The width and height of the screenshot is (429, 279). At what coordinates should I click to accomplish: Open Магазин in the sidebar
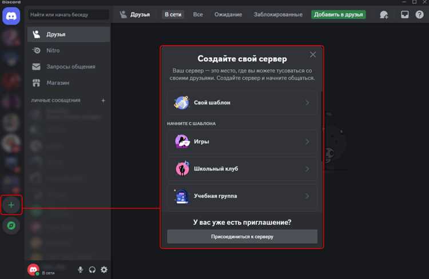click(x=69, y=82)
